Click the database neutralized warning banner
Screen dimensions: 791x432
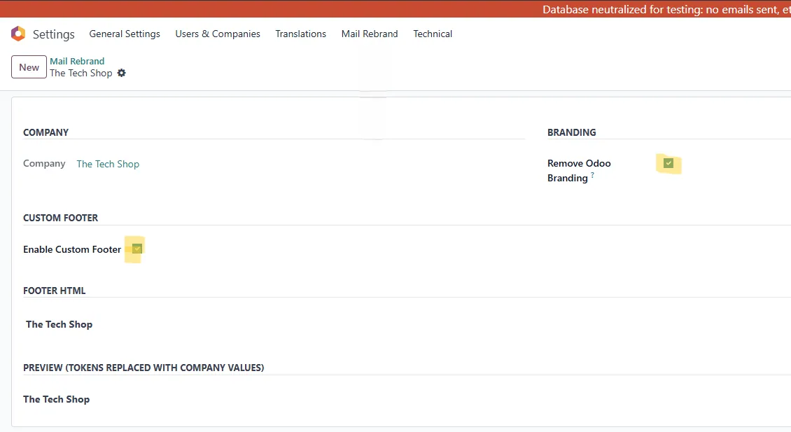pyautogui.click(x=395, y=9)
